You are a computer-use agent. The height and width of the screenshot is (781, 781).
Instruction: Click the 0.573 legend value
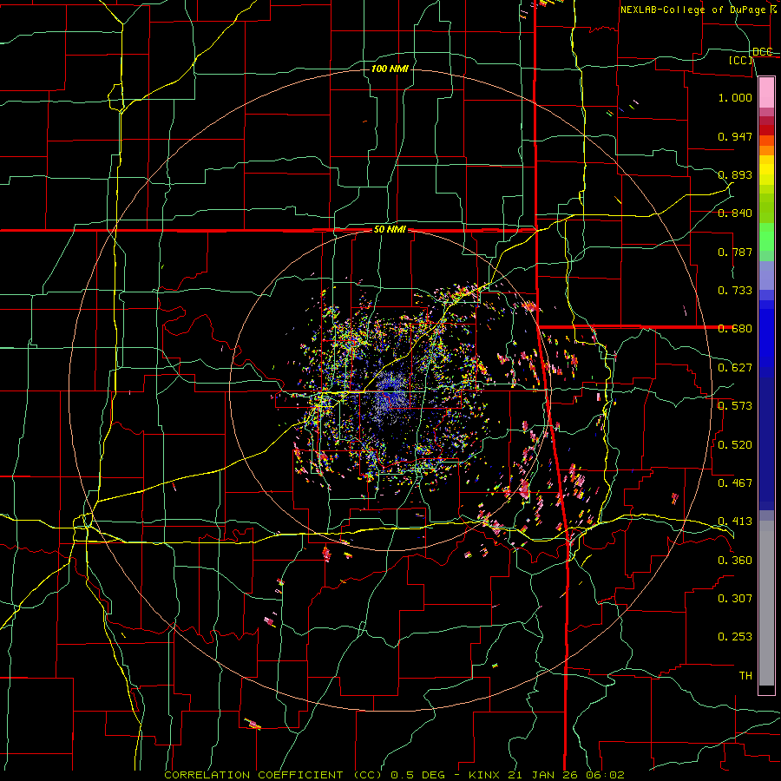pyautogui.click(x=735, y=406)
